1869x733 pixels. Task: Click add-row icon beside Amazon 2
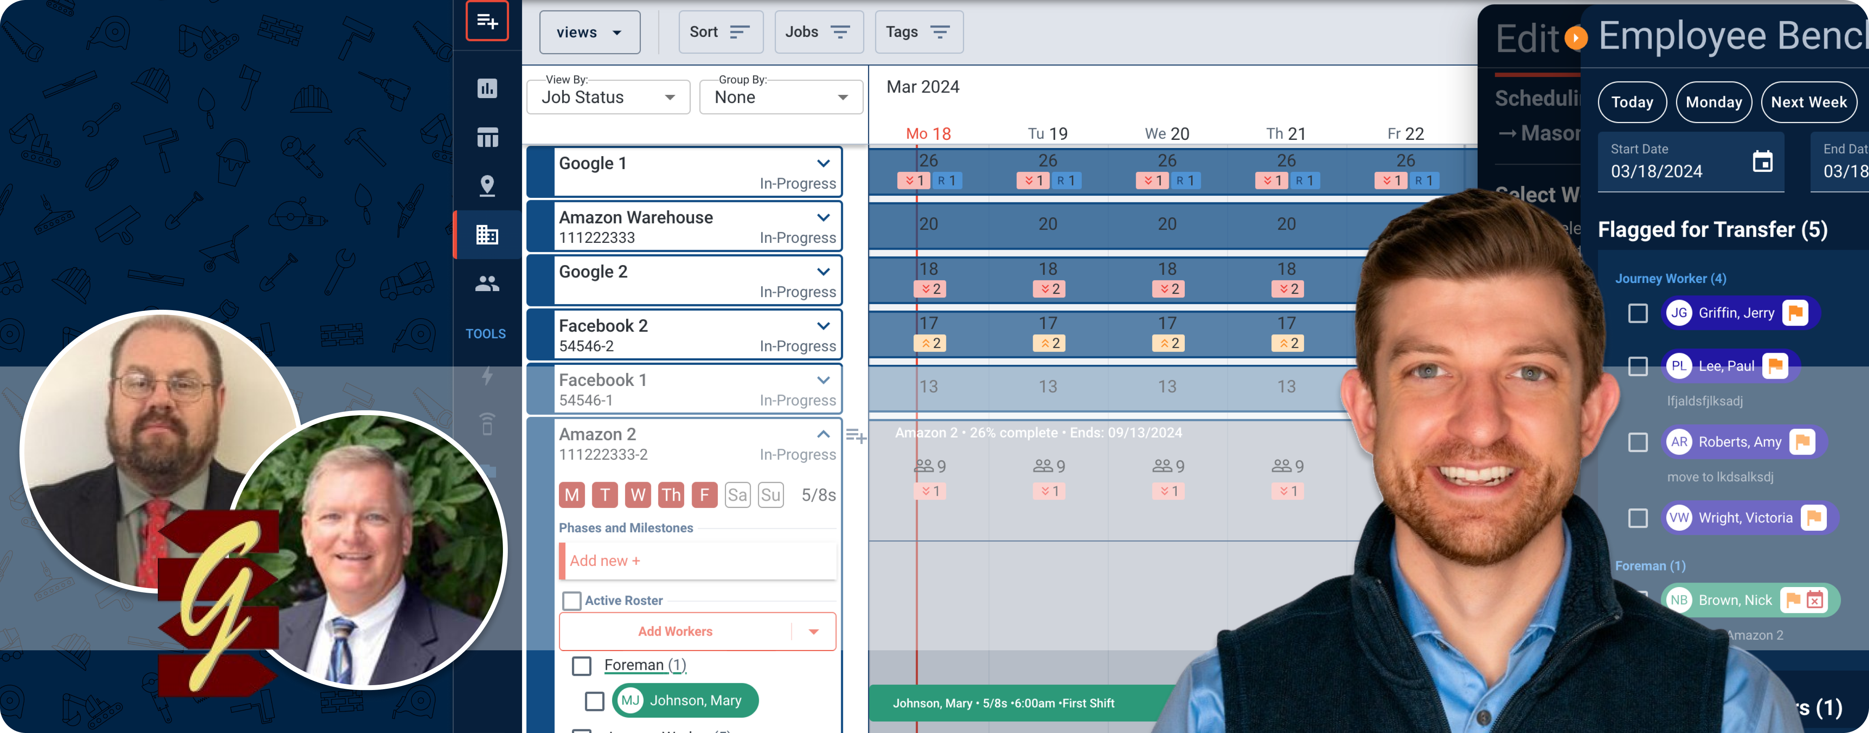[855, 436]
